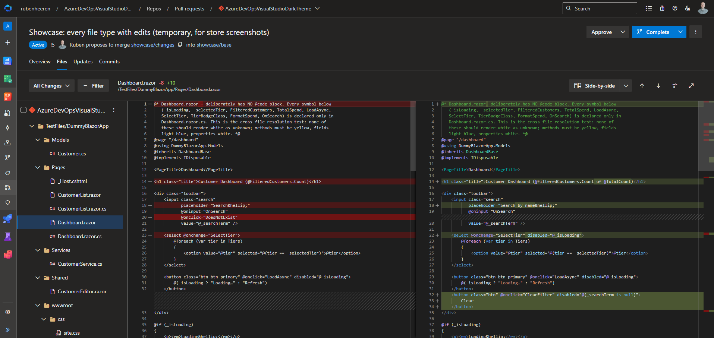Open the Help question mark icon
The height and width of the screenshot is (338, 714).
click(x=675, y=8)
